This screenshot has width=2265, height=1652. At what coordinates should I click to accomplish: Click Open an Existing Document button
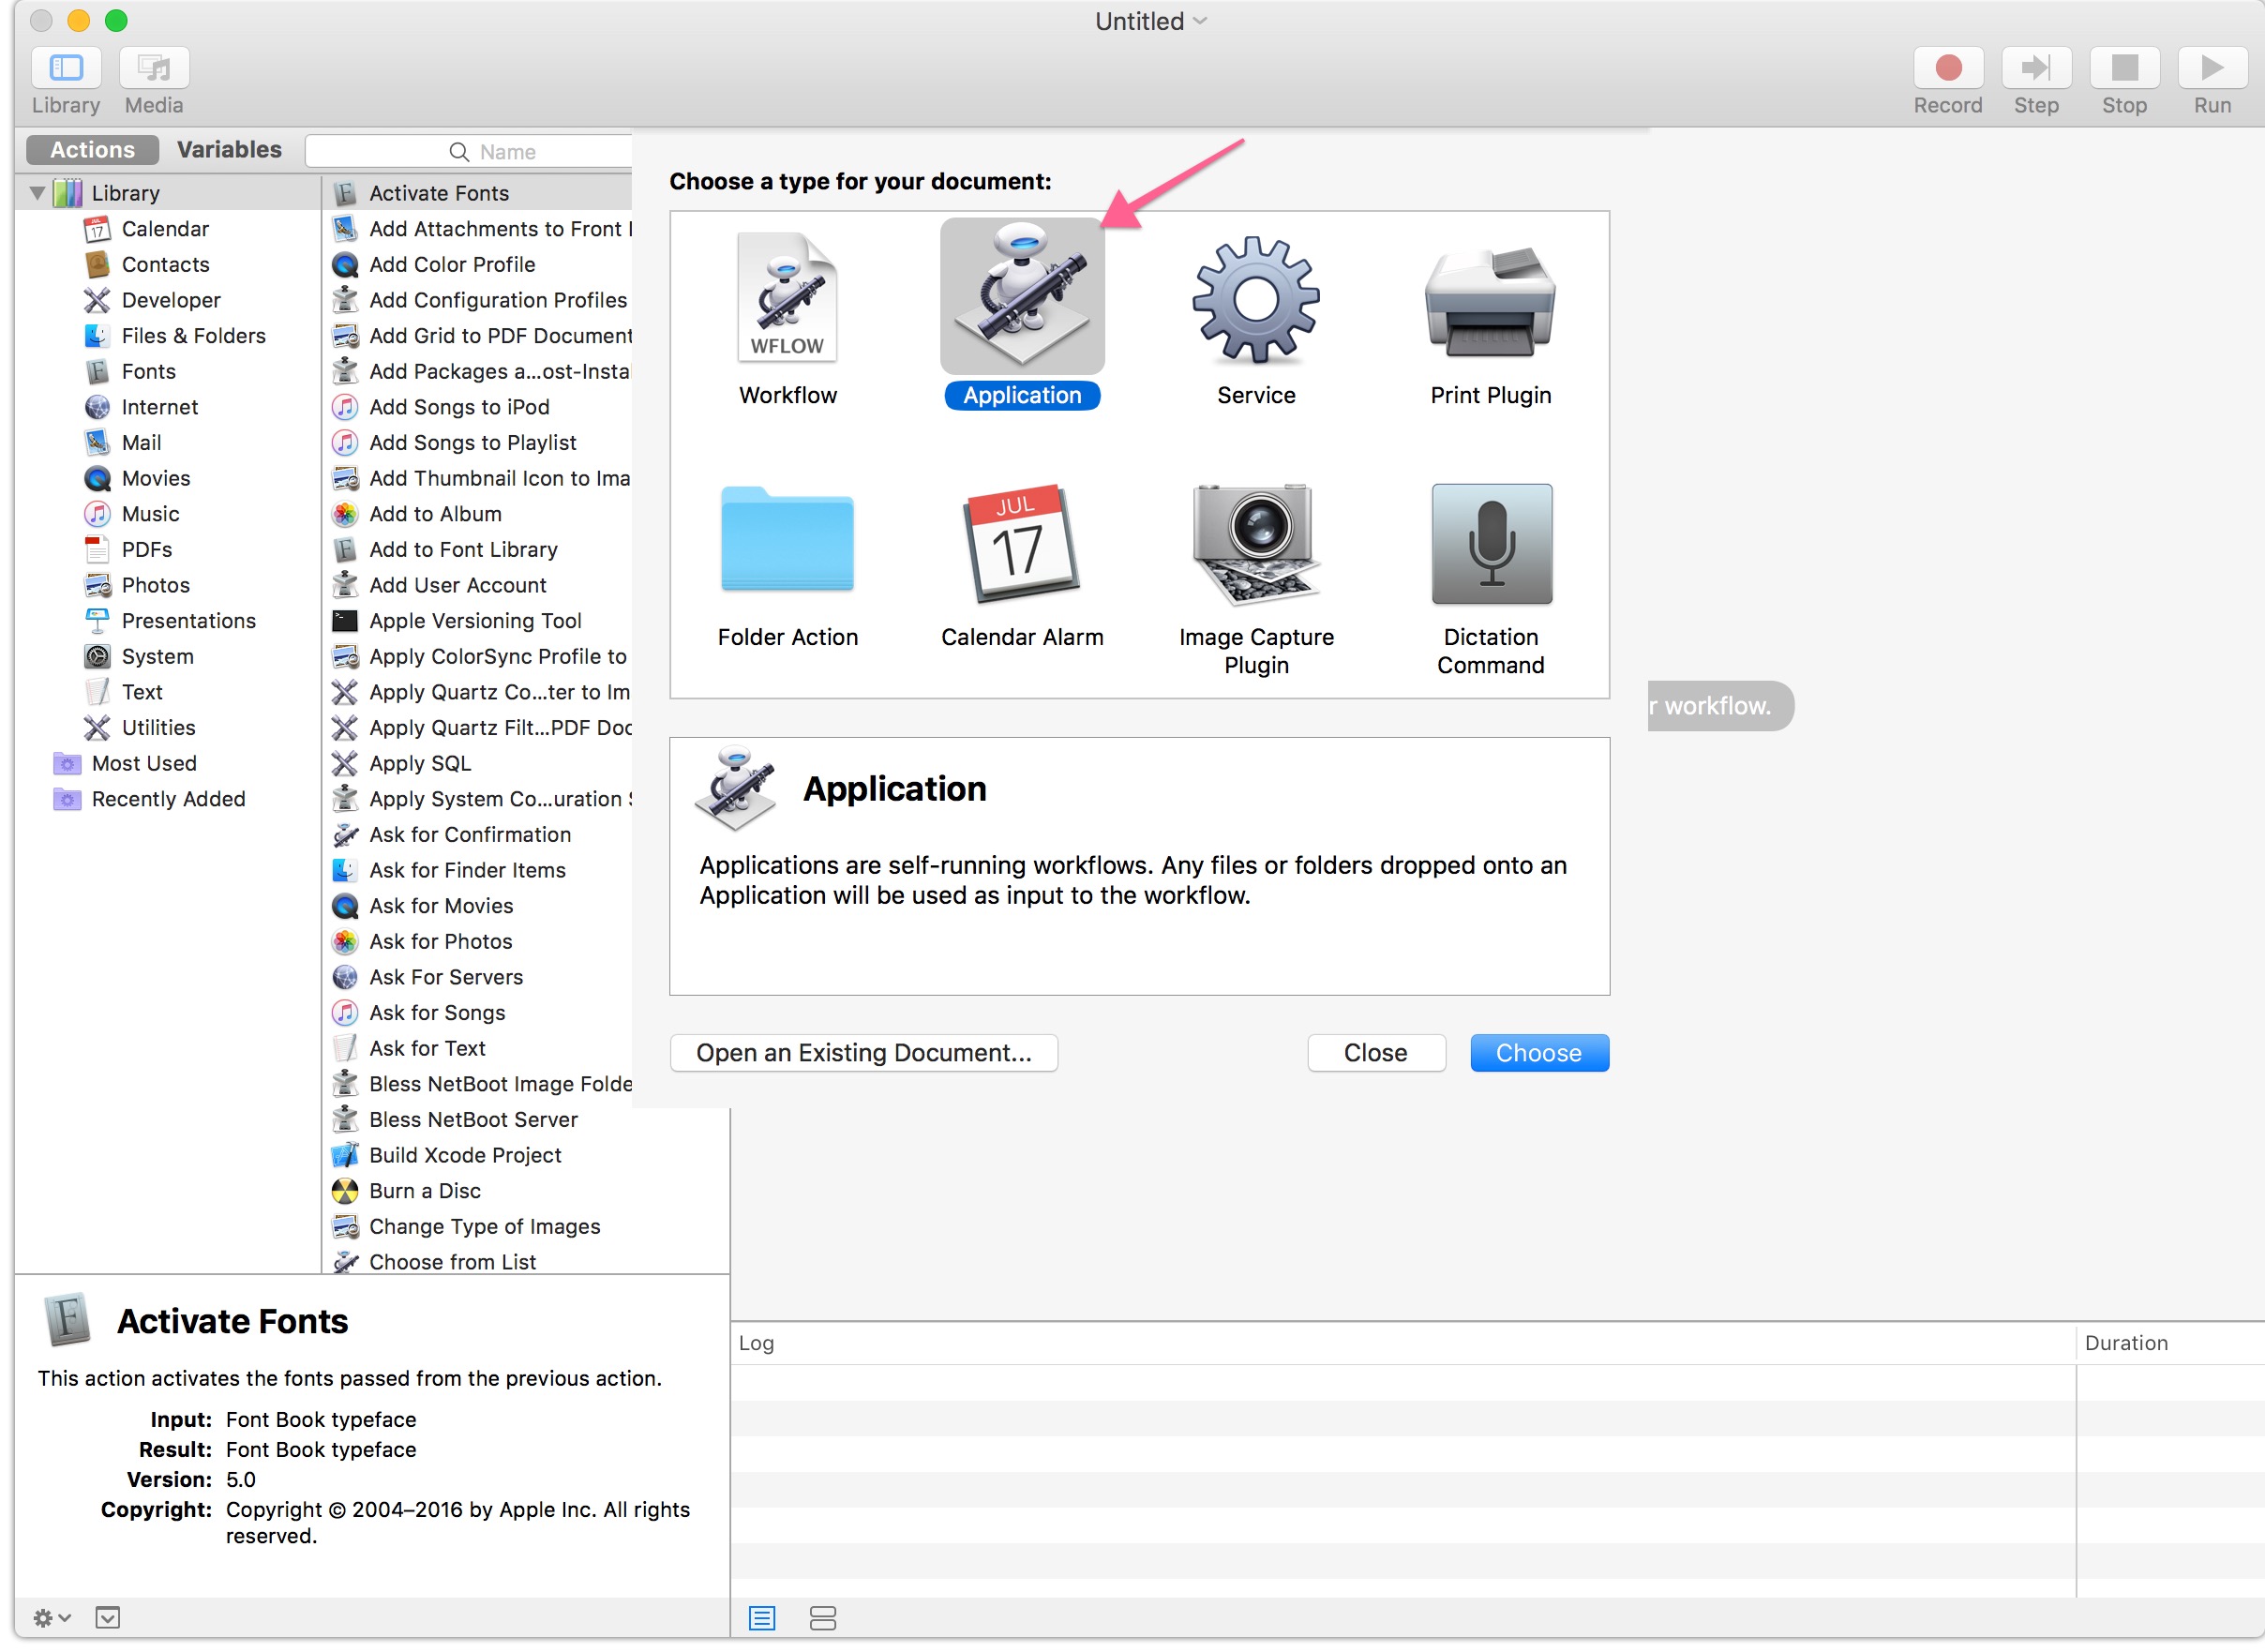863,1052
